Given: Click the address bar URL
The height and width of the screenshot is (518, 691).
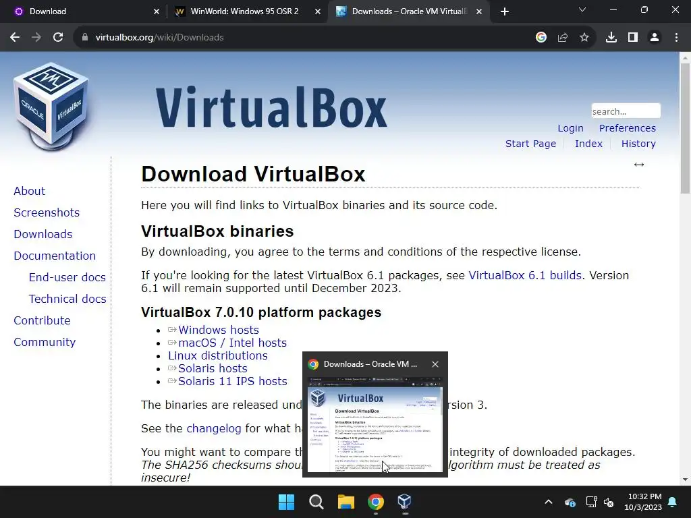Looking at the screenshot, I should point(159,38).
